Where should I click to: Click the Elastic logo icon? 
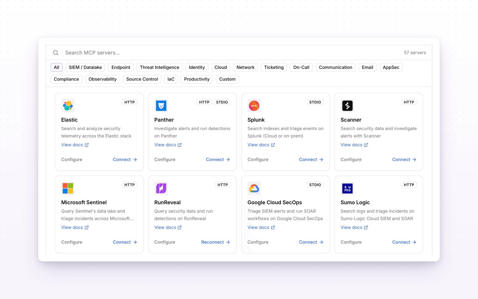coord(68,106)
